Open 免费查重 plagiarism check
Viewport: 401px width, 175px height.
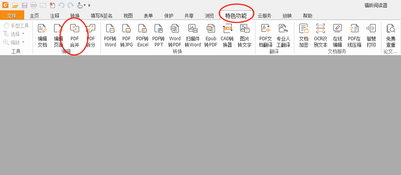point(391,36)
